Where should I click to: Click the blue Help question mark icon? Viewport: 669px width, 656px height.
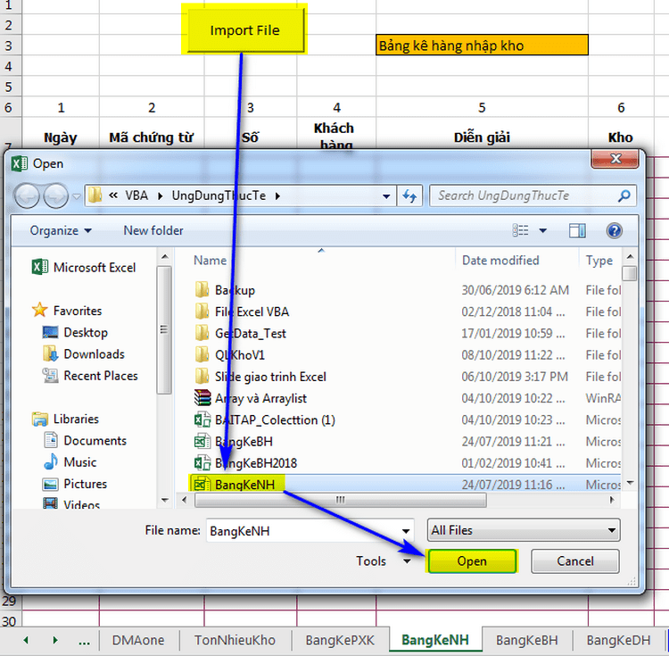(614, 230)
